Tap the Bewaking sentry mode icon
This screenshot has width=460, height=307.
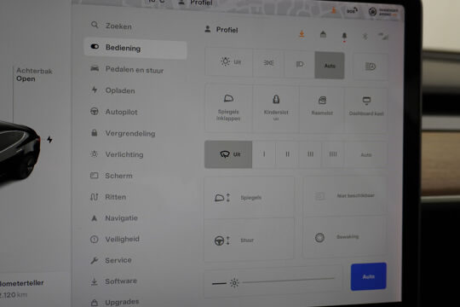[319, 237]
